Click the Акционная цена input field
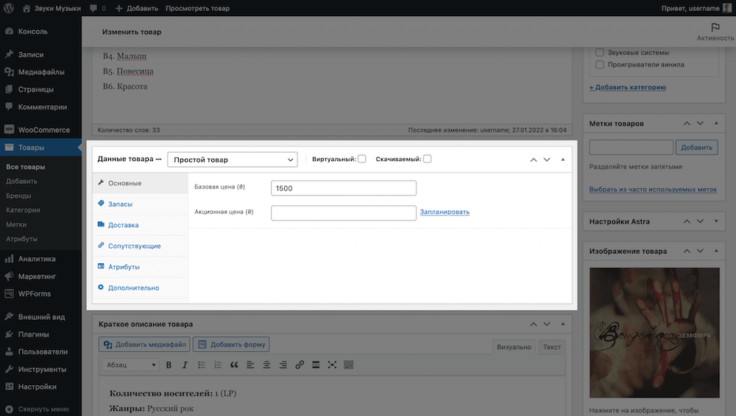 (344, 213)
